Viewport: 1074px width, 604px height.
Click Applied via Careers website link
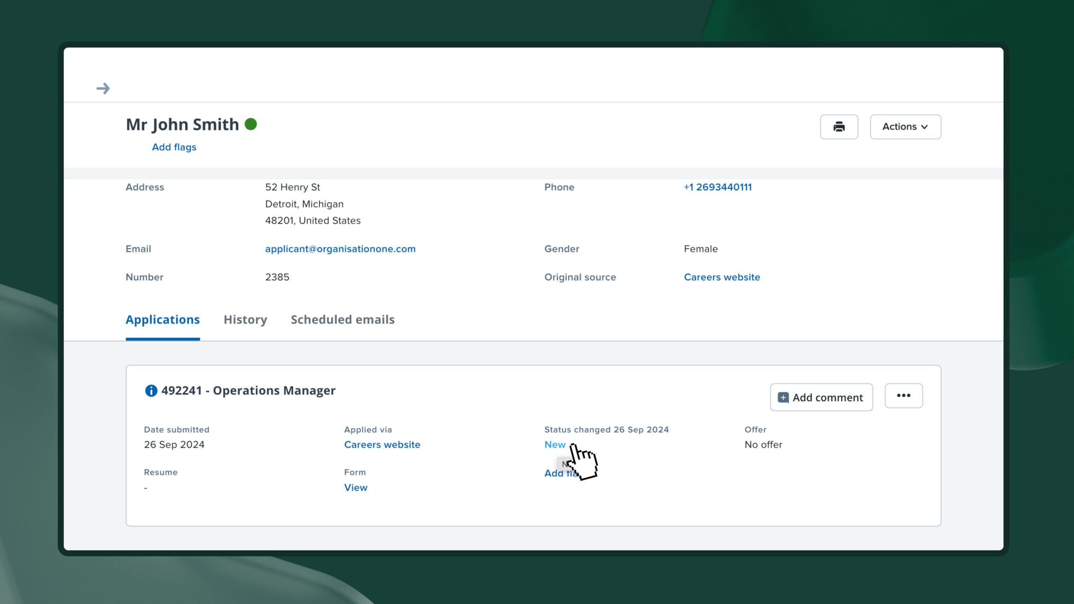tap(382, 445)
